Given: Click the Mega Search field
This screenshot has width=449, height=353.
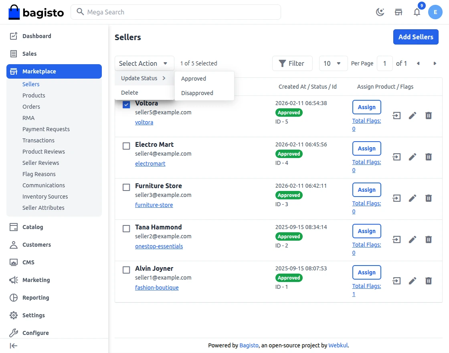Looking at the screenshot, I should click(176, 12).
